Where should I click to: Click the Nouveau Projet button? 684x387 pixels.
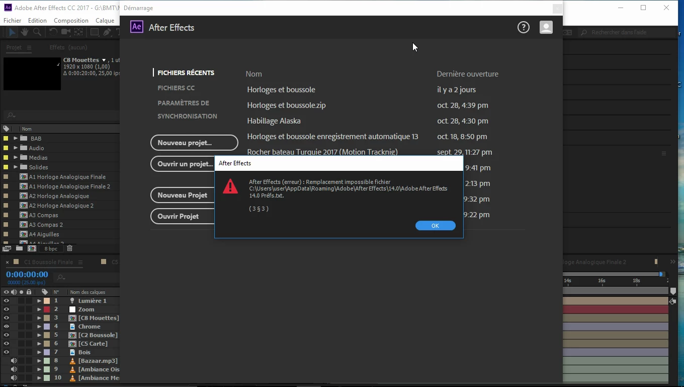(183, 195)
